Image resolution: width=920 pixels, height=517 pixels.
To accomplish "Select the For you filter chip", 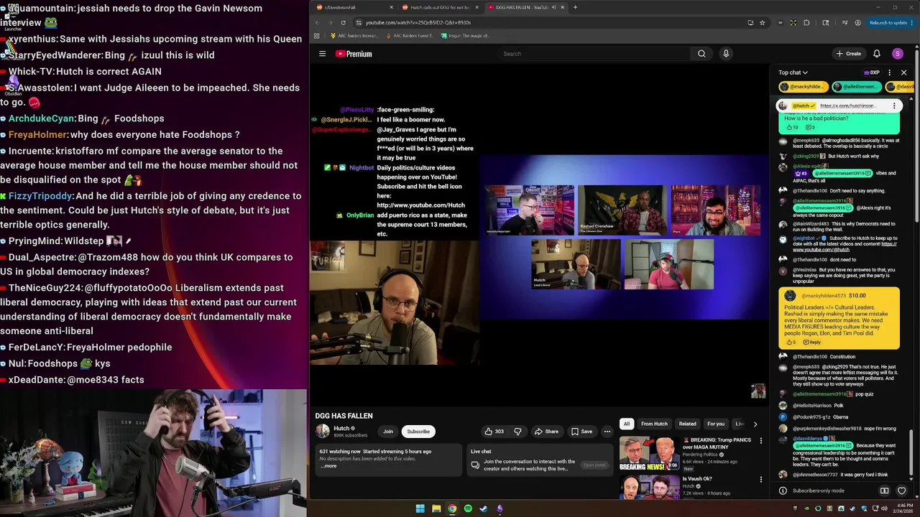I will point(716,424).
